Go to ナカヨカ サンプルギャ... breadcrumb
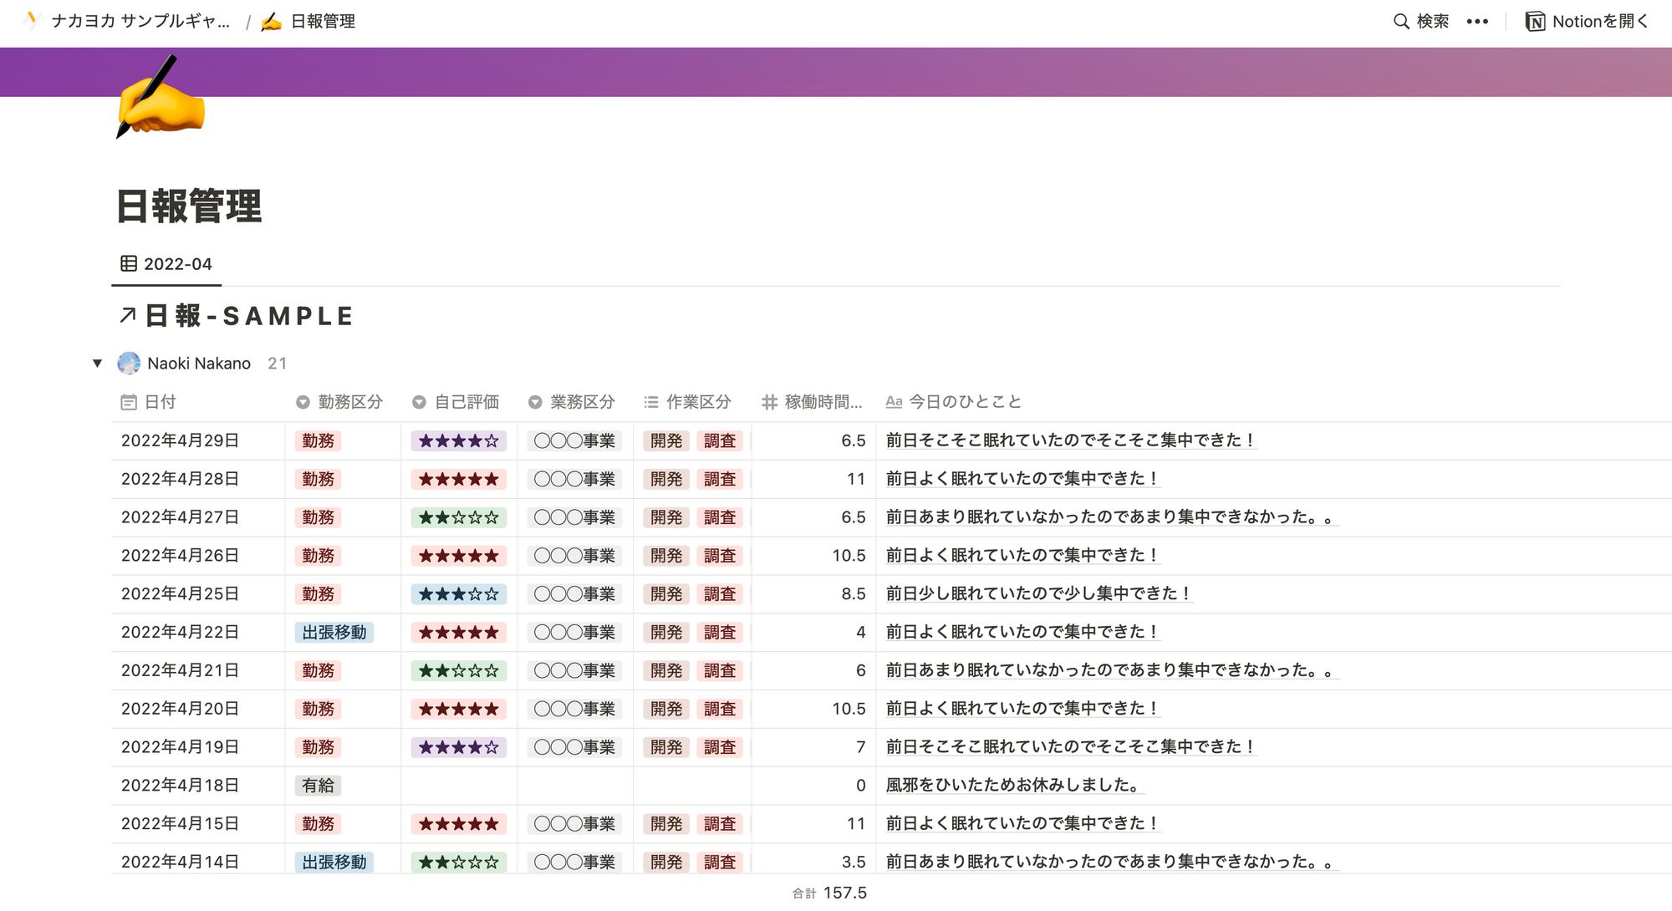 (x=139, y=22)
